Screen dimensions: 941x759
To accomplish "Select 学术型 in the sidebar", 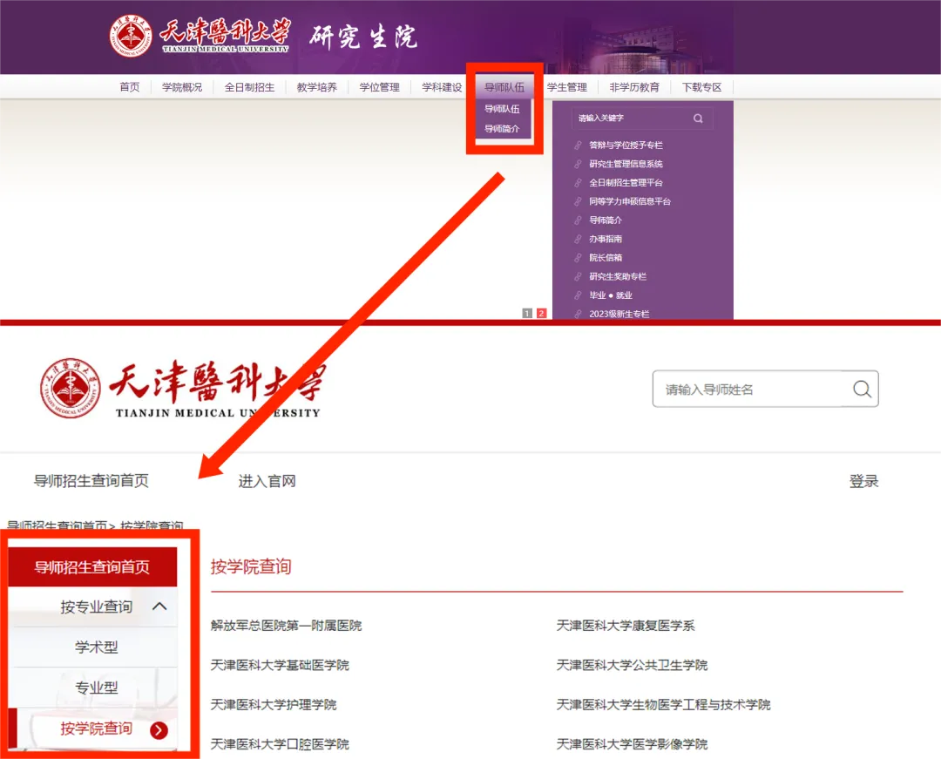I will click(96, 647).
